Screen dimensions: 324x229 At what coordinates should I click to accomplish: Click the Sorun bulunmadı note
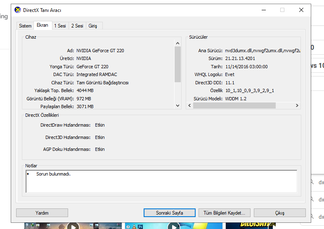pos(54,174)
